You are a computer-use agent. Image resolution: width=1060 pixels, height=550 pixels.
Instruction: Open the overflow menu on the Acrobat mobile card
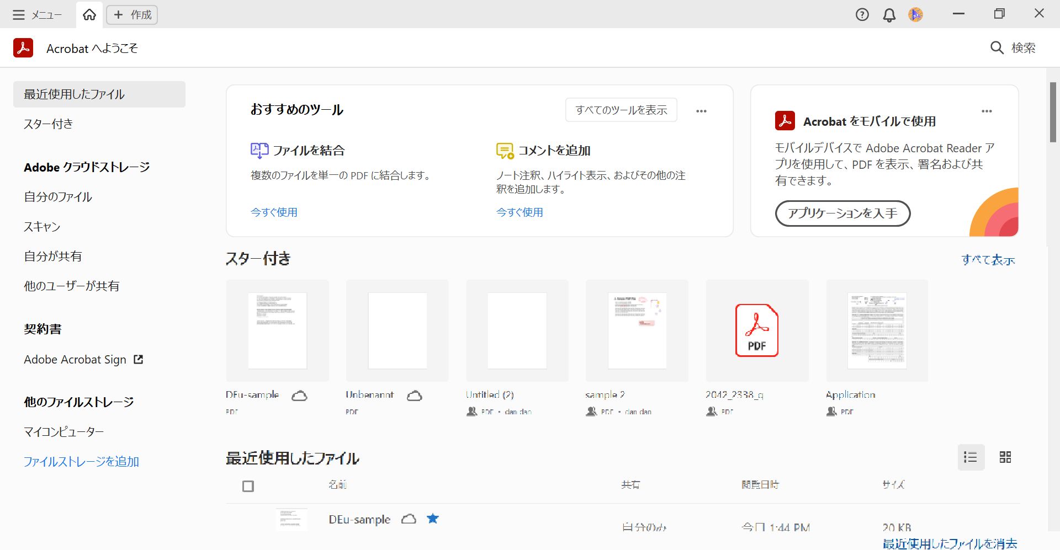988,111
